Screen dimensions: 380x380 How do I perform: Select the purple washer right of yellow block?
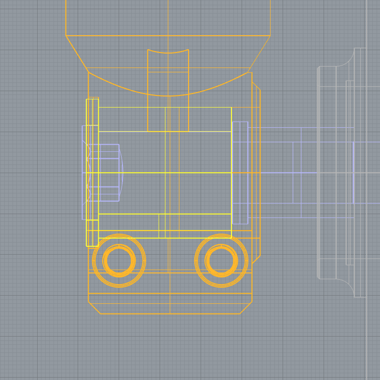(240, 172)
